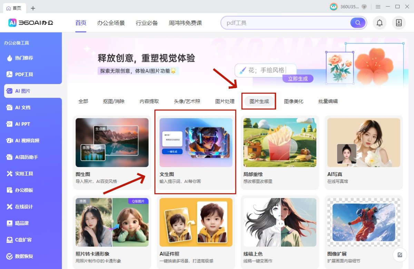Switch to the 办公全场景 tab
414x269 pixels.
click(111, 23)
